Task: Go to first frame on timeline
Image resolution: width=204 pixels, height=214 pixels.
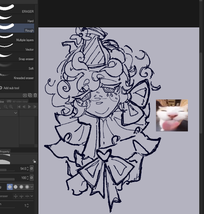Action: (19, 107)
